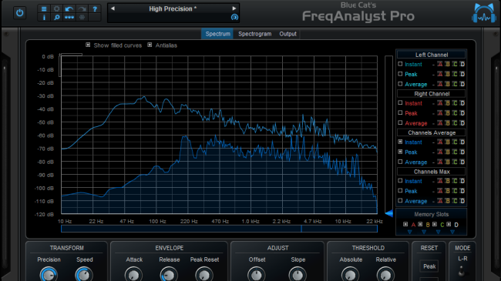Click the snowflake freeze icon
Viewport: 501px width, 281px height.
point(82,17)
